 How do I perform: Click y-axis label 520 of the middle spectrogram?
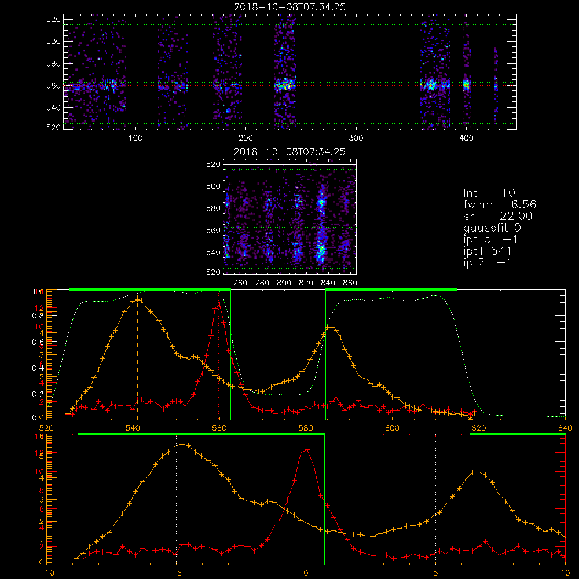[x=214, y=272]
